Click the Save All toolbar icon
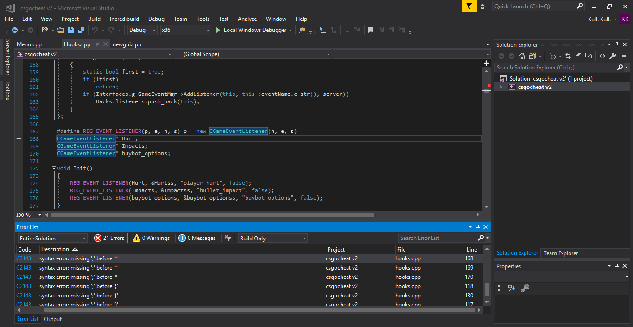The width and height of the screenshot is (633, 327). pos(81,30)
